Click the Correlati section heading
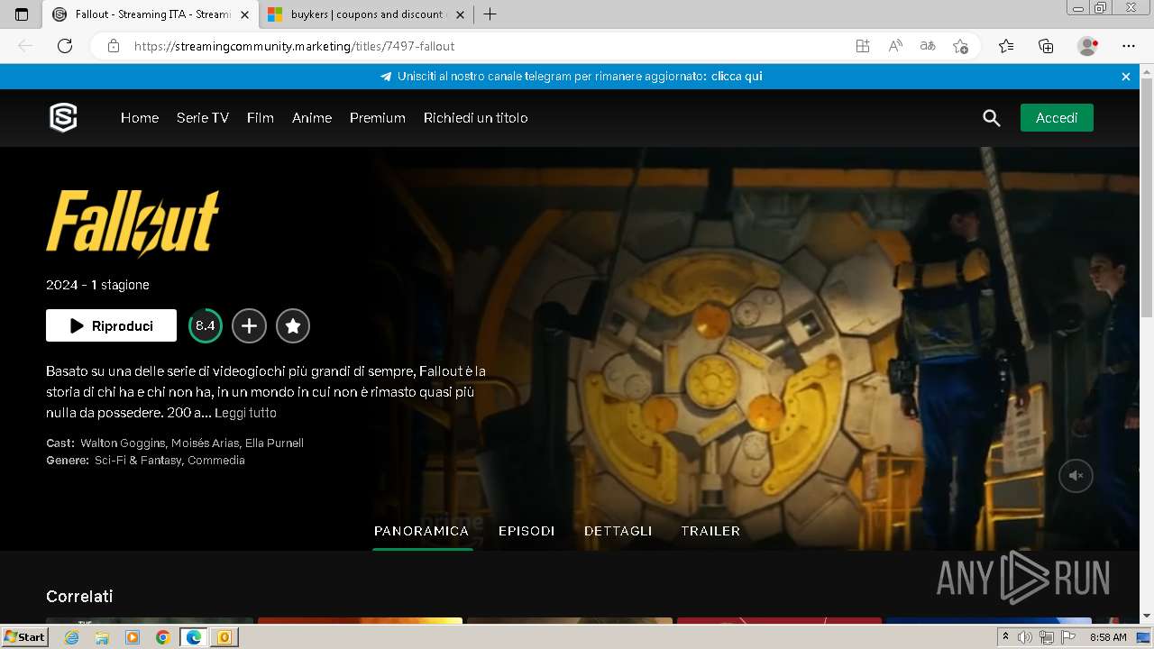 click(x=79, y=597)
